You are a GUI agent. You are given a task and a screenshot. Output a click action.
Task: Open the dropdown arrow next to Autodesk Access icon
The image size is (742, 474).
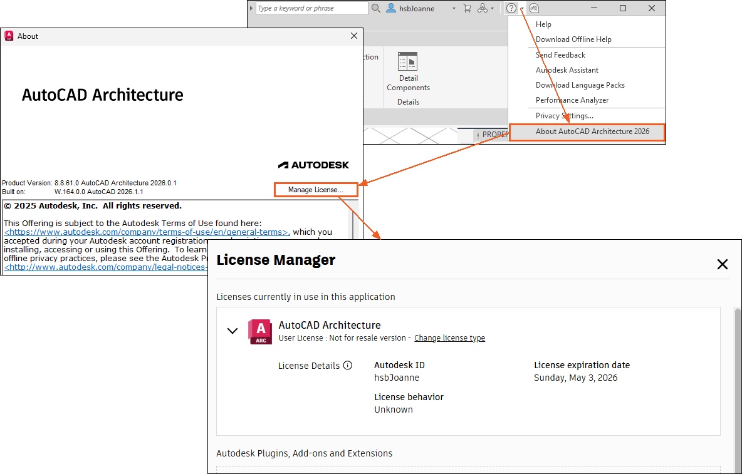(x=492, y=9)
